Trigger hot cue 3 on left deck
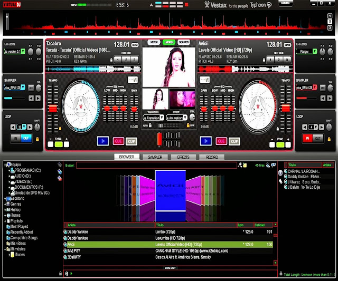 [x=134, y=60]
